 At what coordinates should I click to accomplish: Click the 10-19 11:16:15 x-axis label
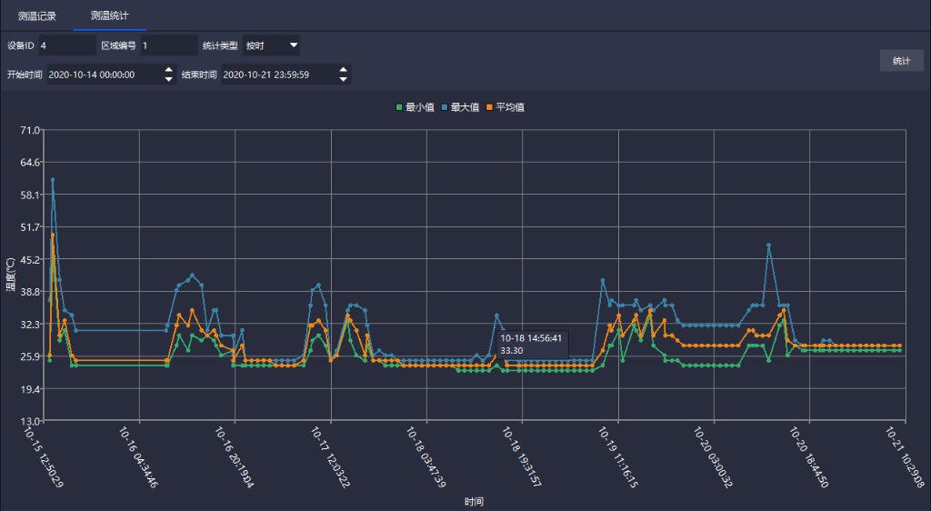click(x=617, y=457)
